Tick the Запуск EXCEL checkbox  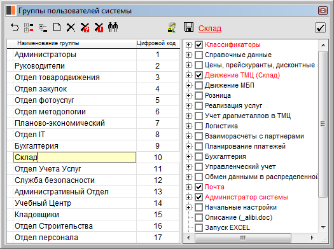(198, 227)
